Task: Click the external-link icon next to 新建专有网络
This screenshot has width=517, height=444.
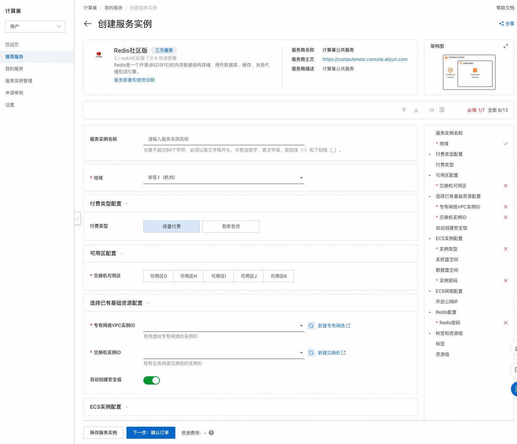Action: [x=348, y=326]
